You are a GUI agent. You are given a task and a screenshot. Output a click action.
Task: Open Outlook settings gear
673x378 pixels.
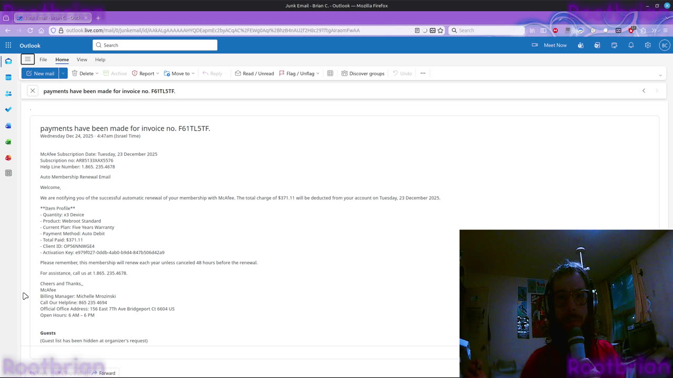click(648, 45)
